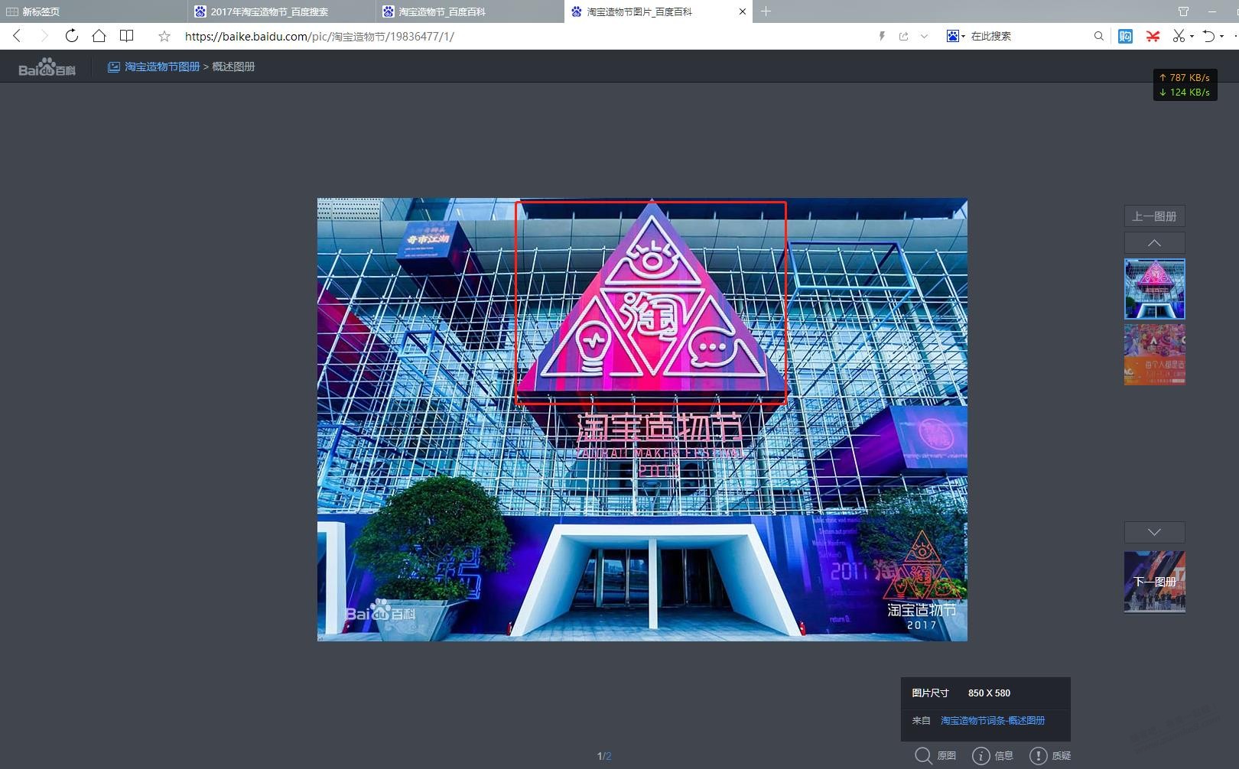The image size is (1239, 769).
Task: View original image via 原图
Action: (947, 755)
